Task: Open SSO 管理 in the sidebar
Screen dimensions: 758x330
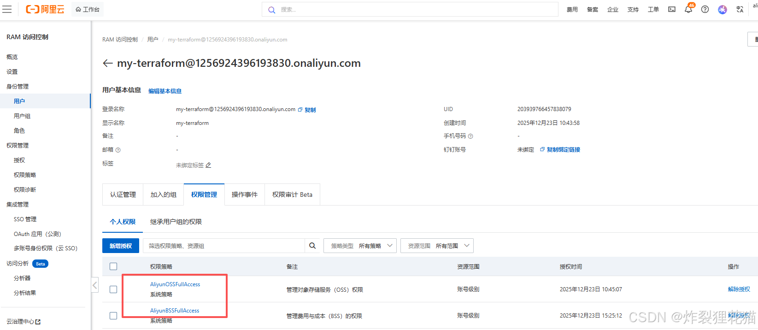Action: (25, 219)
